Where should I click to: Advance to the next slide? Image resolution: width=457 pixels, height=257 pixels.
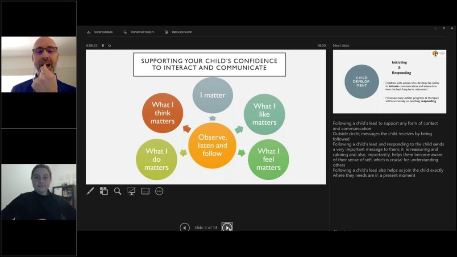point(228,228)
